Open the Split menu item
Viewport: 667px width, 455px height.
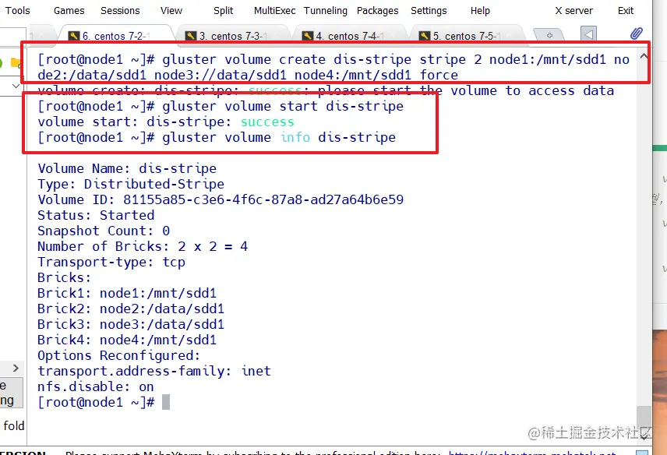click(223, 11)
